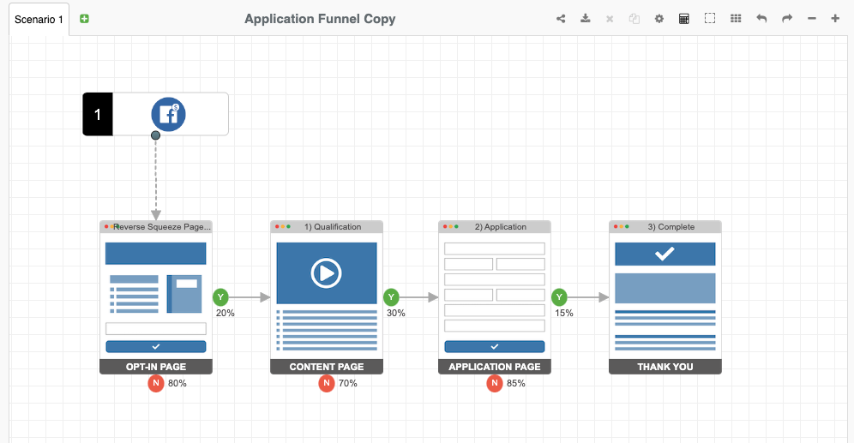This screenshot has height=443, width=854.
Task: Click the 1) Qualification title
Action: [333, 227]
